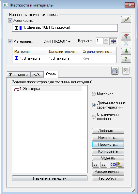
Task: Increase the Вариант value with up arrow
Action: (106, 39)
